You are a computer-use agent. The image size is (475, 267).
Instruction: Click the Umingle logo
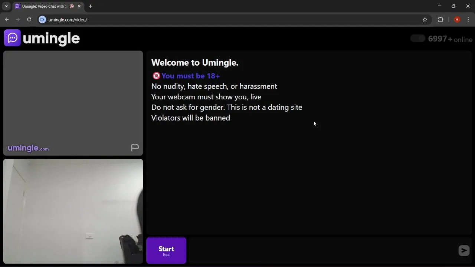pos(42,38)
